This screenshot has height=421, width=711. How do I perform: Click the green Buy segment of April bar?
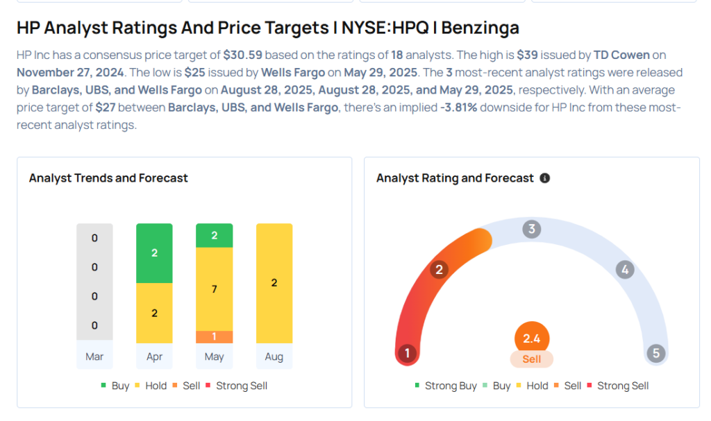(154, 253)
